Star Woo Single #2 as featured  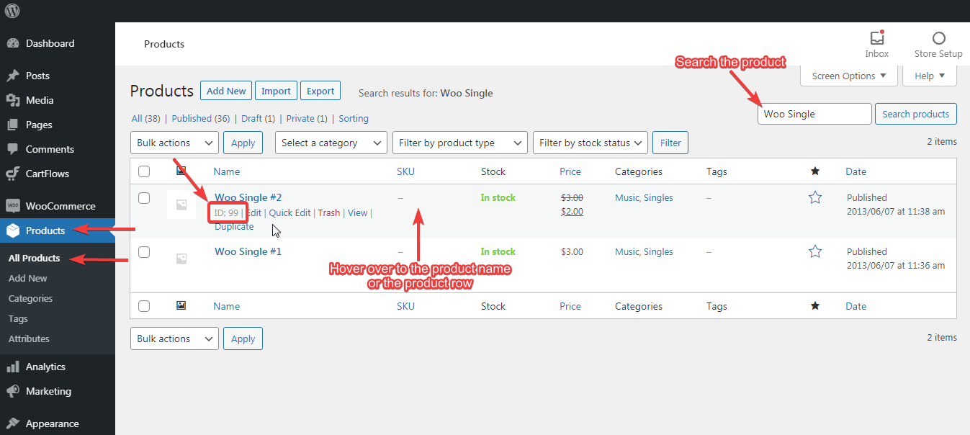pos(815,197)
